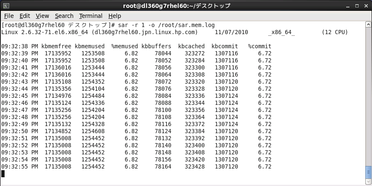Click kernel version 2.6.32-71.el6.x86_64
Viewport: 372px width, 186px height.
(x=55, y=32)
